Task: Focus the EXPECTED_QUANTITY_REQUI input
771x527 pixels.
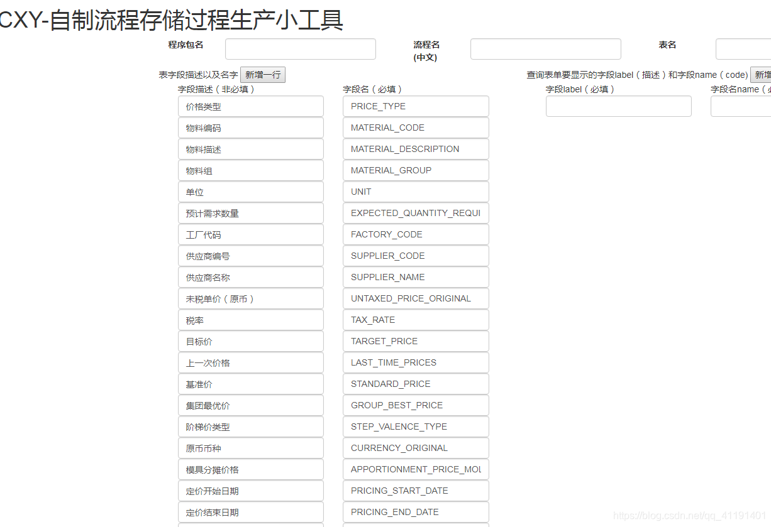Action: point(416,213)
